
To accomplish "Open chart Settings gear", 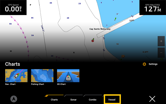I will [144, 64].
